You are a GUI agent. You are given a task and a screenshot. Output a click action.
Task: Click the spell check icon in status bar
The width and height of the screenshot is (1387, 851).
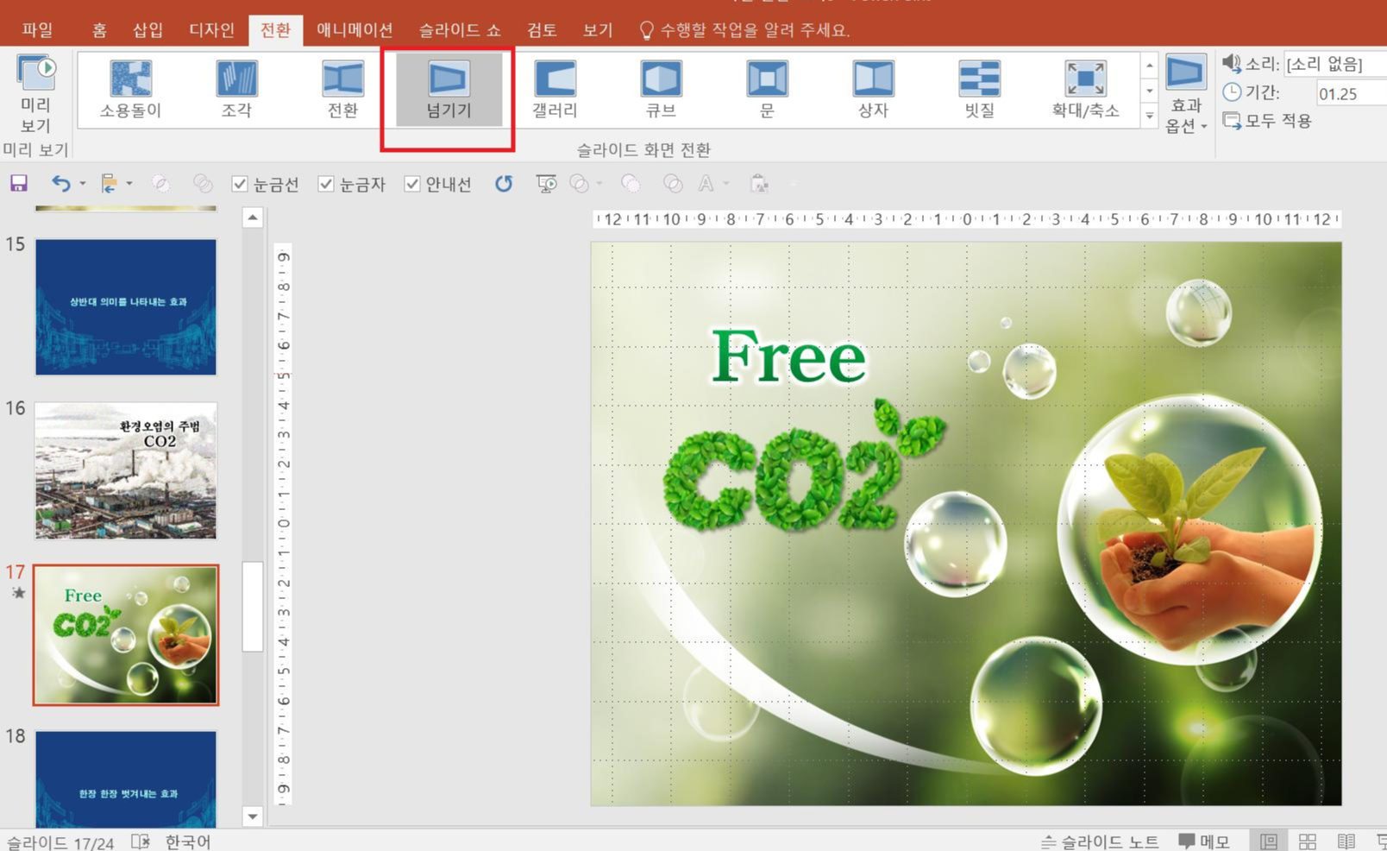tap(141, 842)
